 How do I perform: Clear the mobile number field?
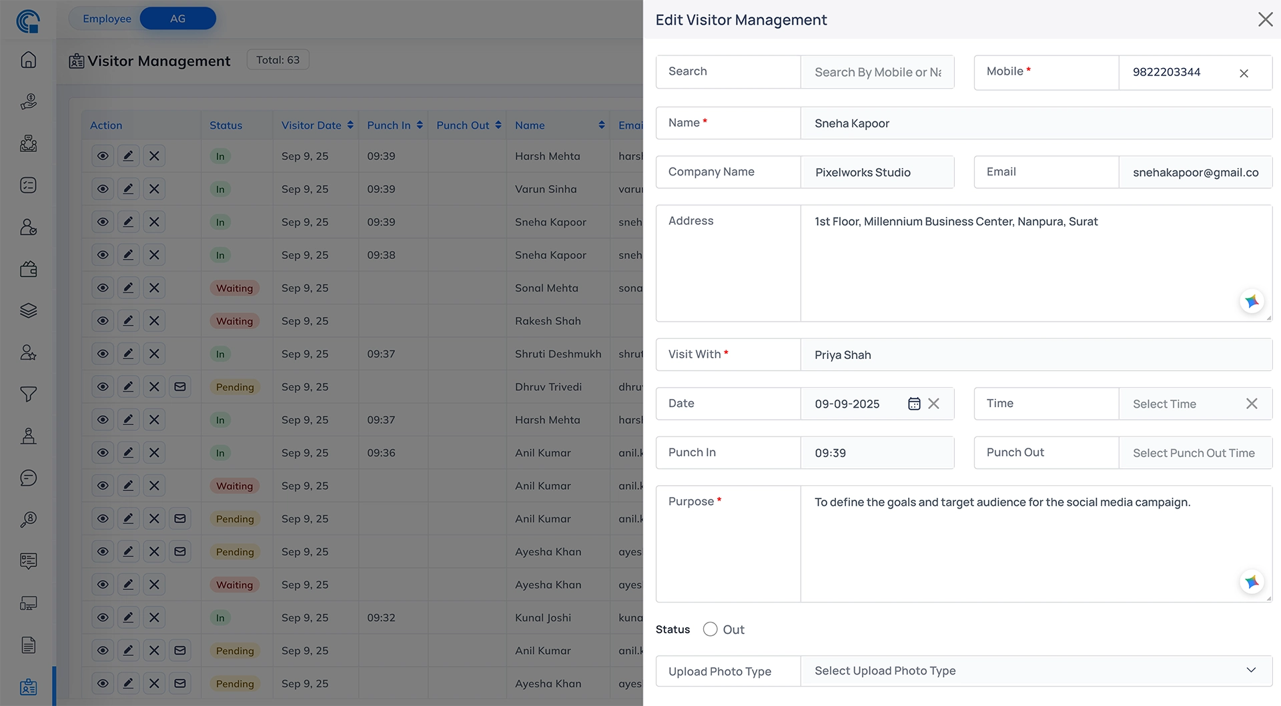click(x=1244, y=73)
